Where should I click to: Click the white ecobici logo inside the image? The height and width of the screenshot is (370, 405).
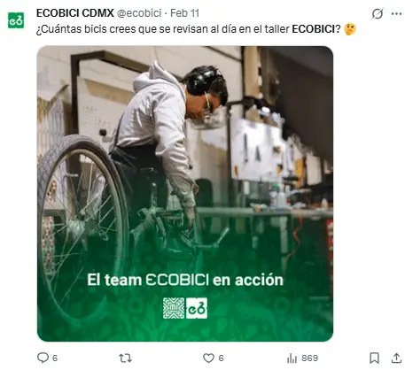coord(197,308)
